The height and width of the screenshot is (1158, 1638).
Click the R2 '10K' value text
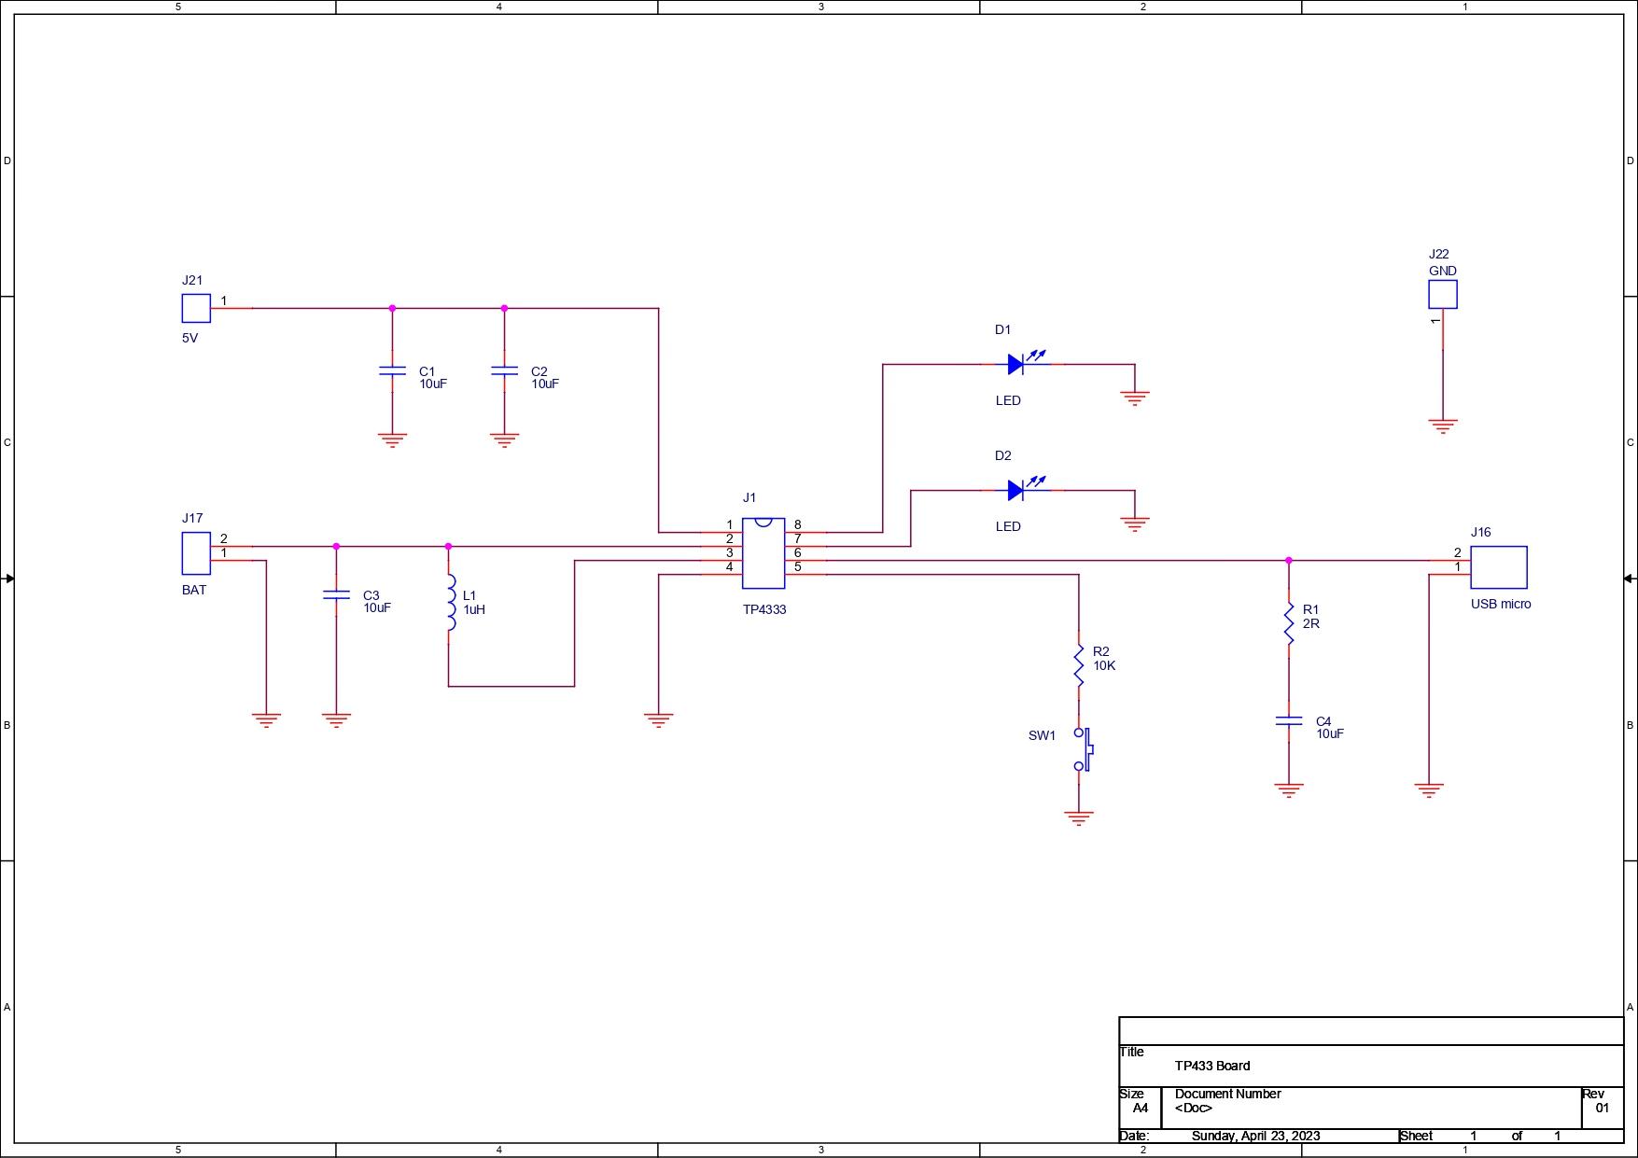1104,665
